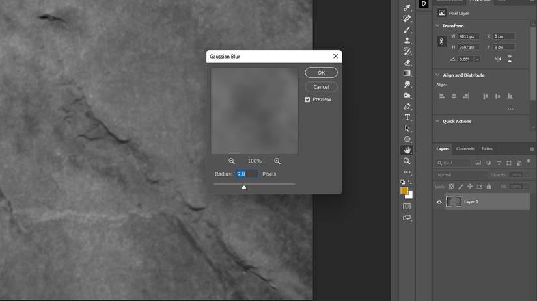Toggle Quick Mask mode
537x301 pixels.
click(407, 207)
